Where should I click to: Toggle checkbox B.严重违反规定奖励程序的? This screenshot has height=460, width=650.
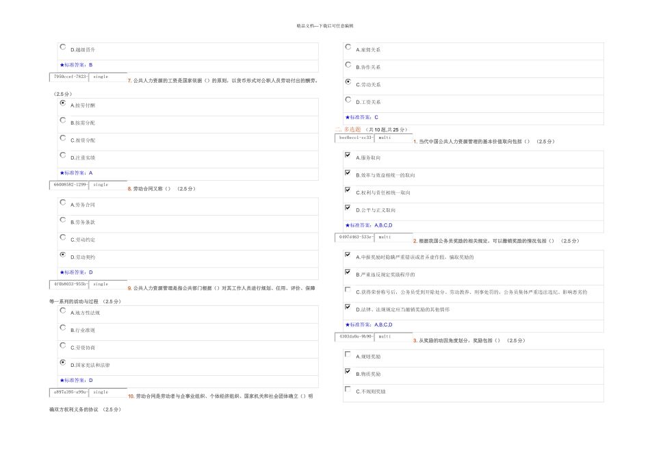(x=348, y=272)
